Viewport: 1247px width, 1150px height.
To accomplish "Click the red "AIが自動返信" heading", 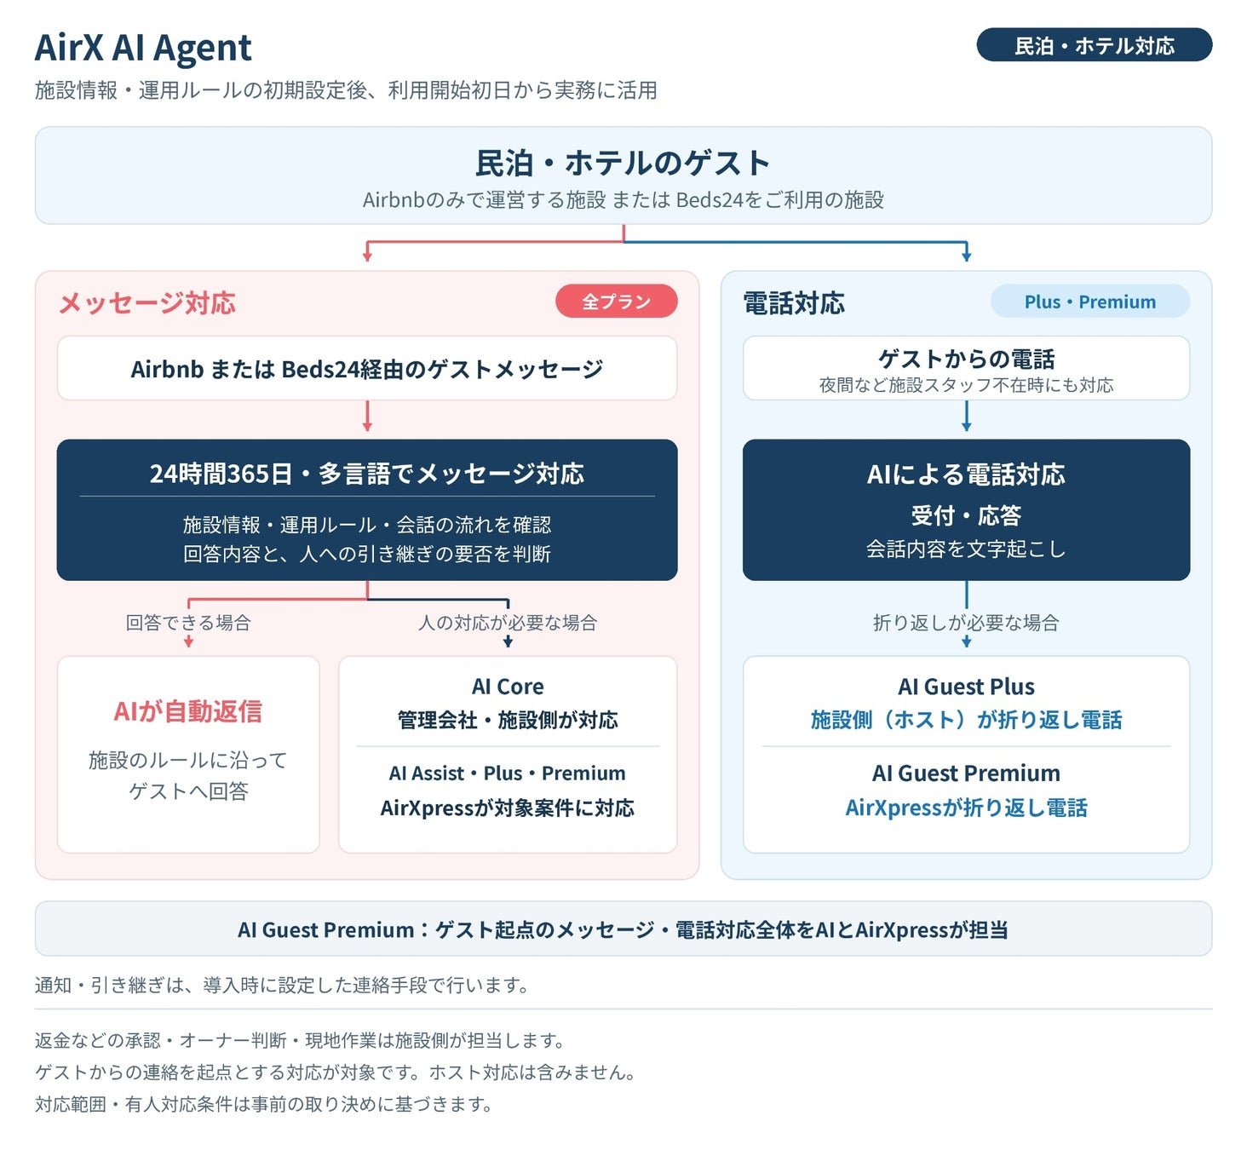I will [x=188, y=711].
